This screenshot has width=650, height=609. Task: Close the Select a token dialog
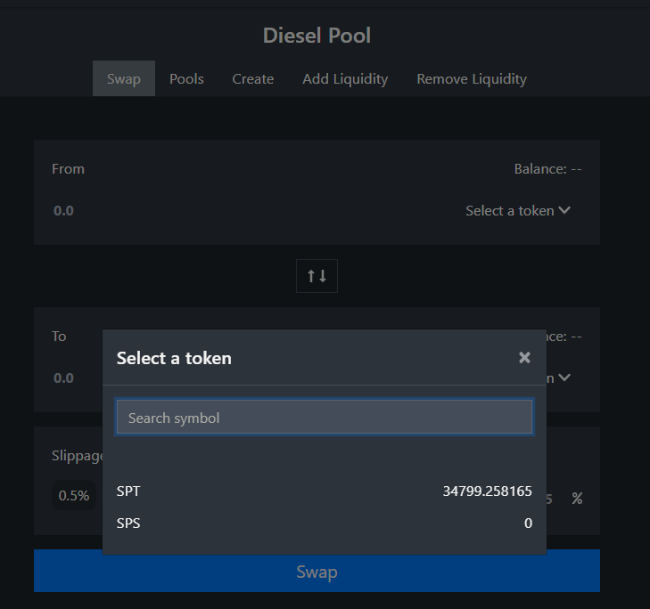click(x=524, y=357)
